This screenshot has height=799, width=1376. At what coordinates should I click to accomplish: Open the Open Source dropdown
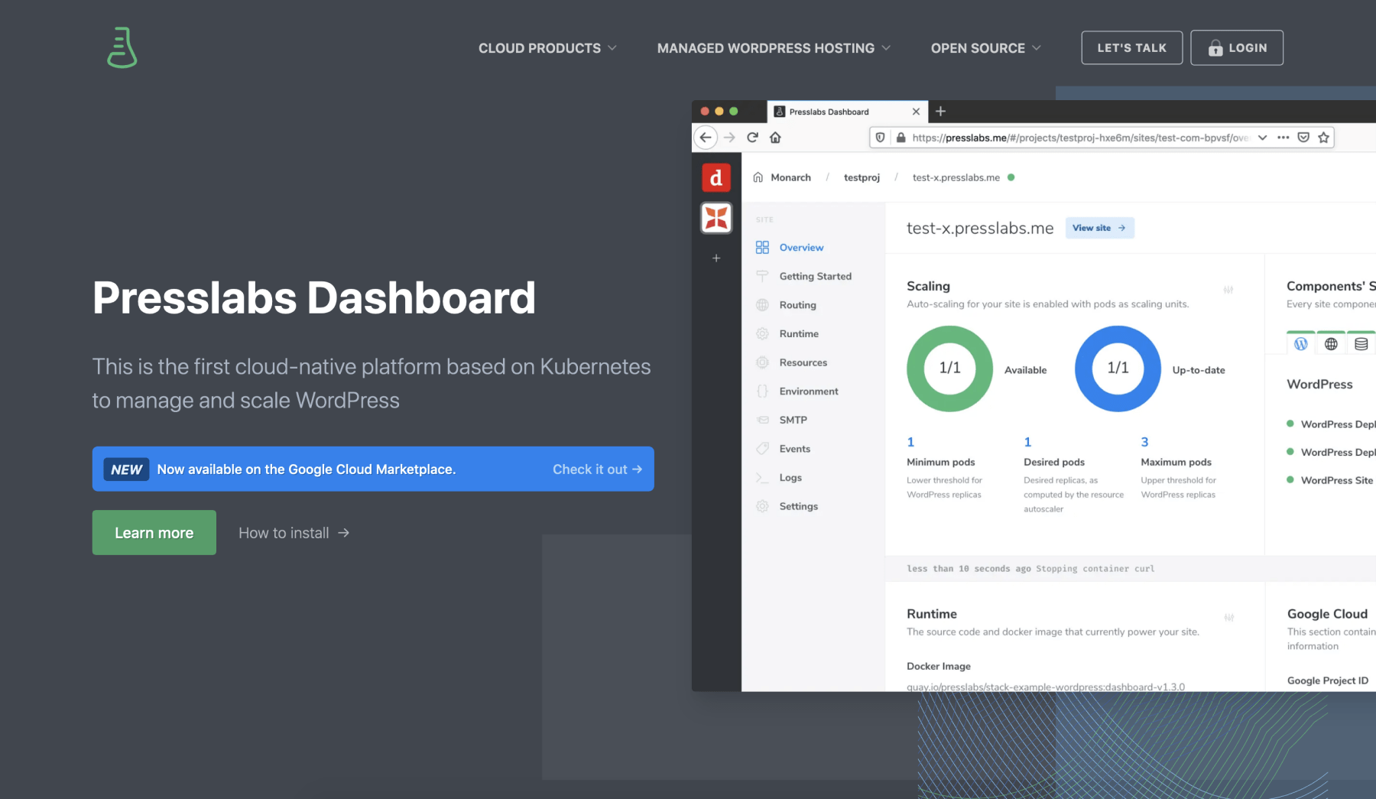tap(986, 48)
